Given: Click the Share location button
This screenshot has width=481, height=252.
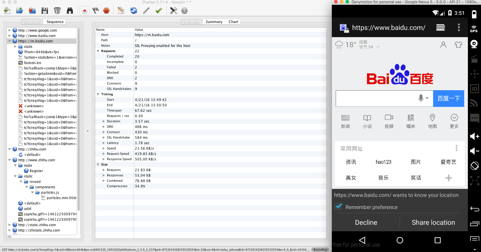Looking at the screenshot, I should coord(433,222).
